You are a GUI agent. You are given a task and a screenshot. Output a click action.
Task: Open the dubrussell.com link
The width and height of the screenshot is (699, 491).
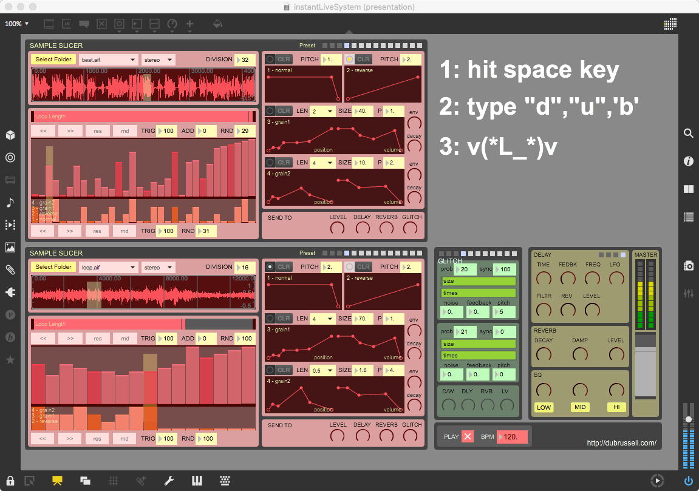(621, 443)
